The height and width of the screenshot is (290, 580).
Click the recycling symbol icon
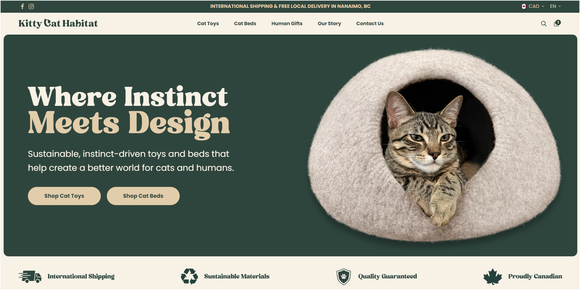point(189,276)
